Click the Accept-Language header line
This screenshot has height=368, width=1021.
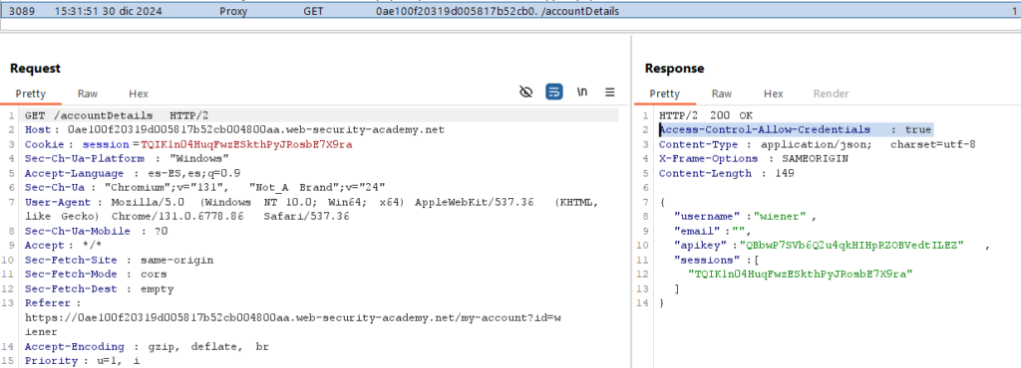click(x=133, y=173)
